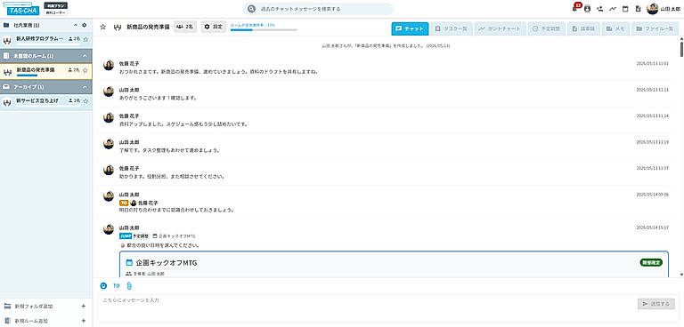The image size is (684, 327).
Task: Open the ファイル一覧 tab
Action: [x=655, y=28]
